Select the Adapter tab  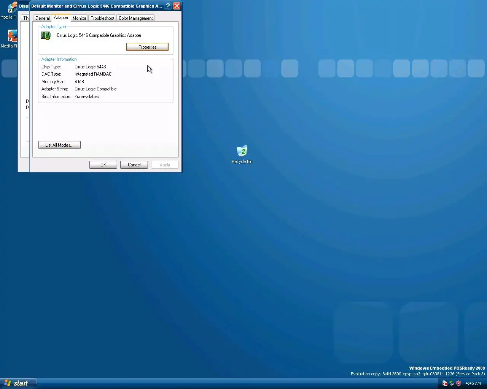[61, 17]
